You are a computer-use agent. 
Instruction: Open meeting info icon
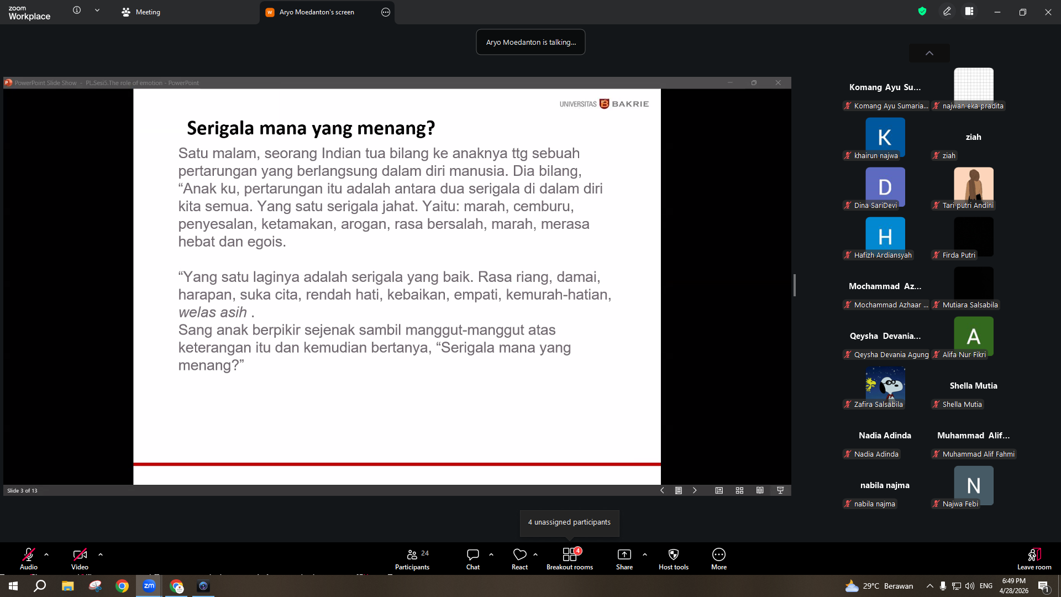tap(77, 10)
